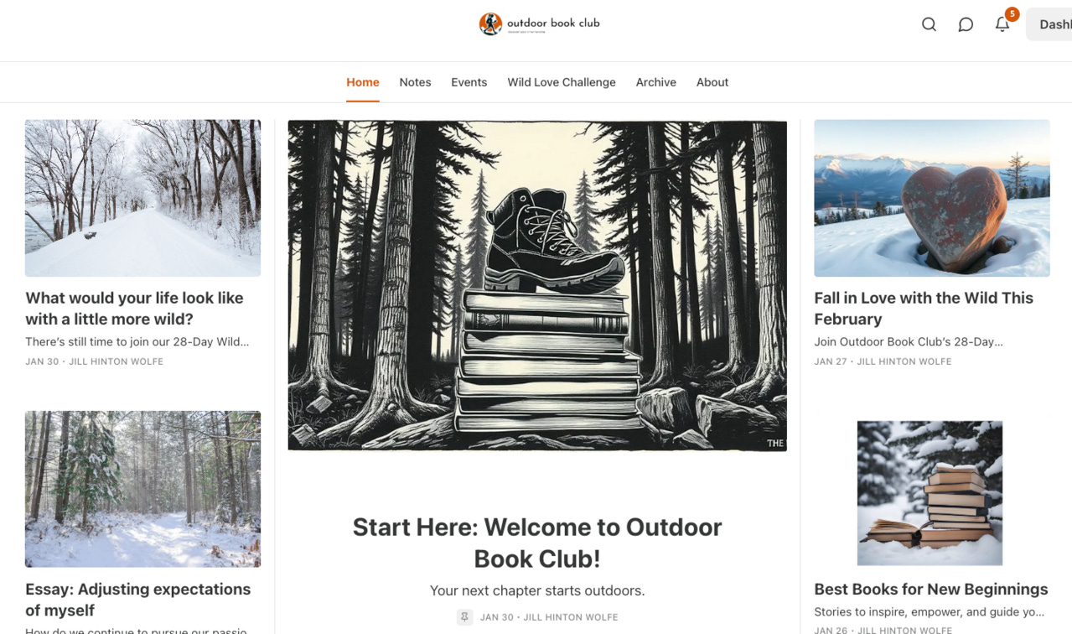
Task: Open the boot on books illustration
Action: coord(537,285)
